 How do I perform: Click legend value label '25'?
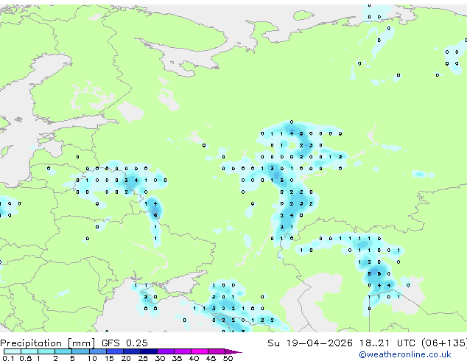click(x=143, y=358)
